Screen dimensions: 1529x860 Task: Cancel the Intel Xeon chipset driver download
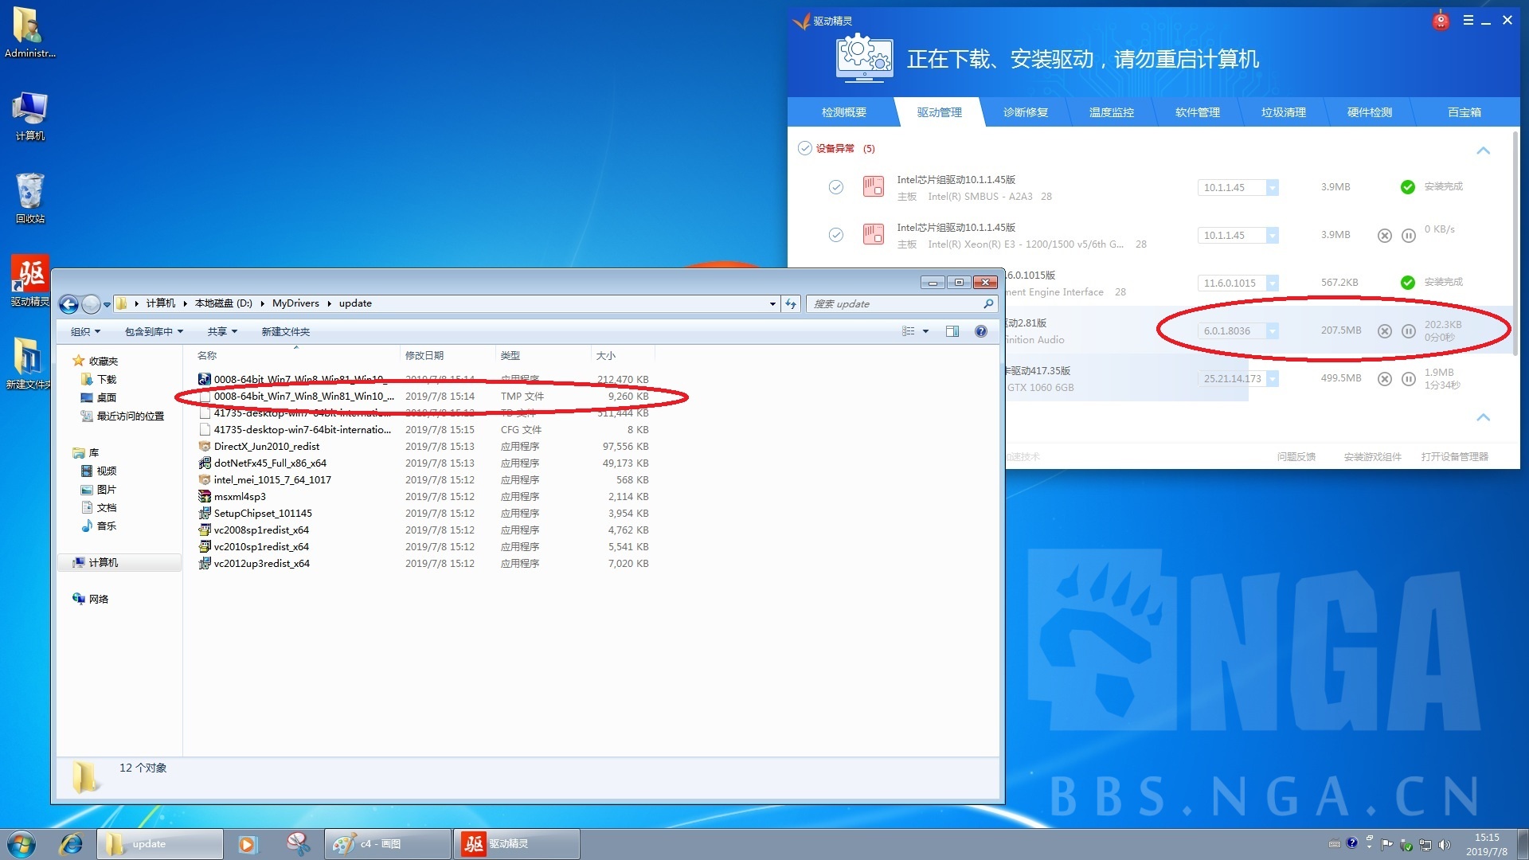pos(1385,235)
